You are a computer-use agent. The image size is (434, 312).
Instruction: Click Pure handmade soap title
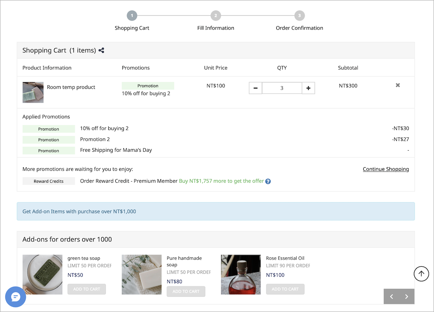coord(184,262)
